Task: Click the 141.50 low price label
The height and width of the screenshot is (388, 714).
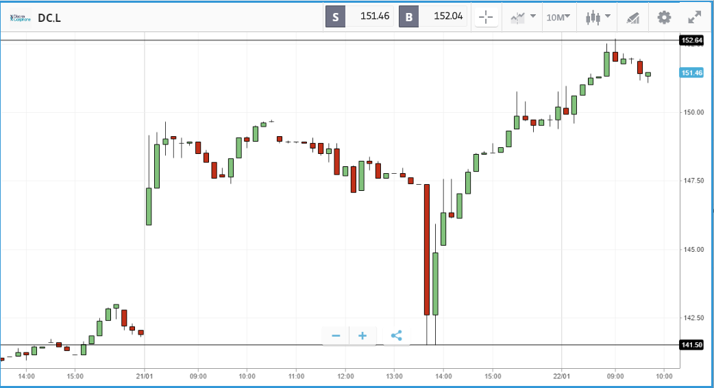Action: coord(691,345)
